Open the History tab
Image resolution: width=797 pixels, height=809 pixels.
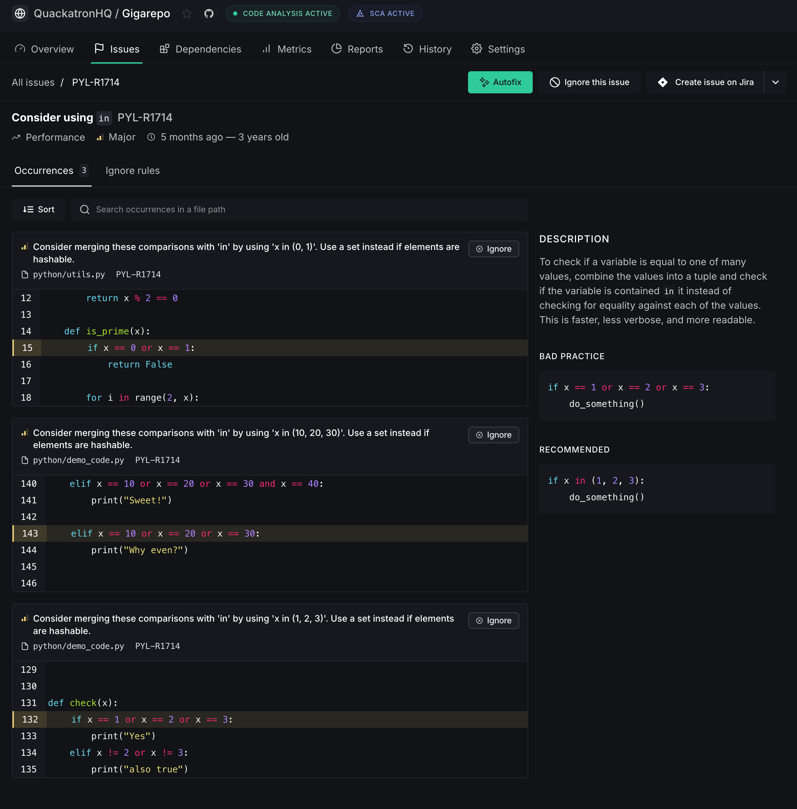tap(427, 49)
